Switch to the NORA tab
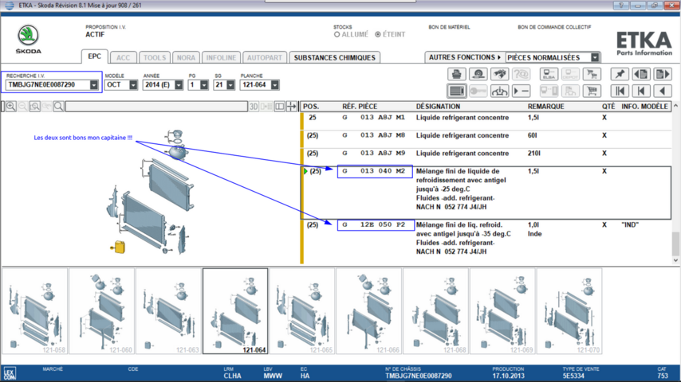 tap(186, 57)
